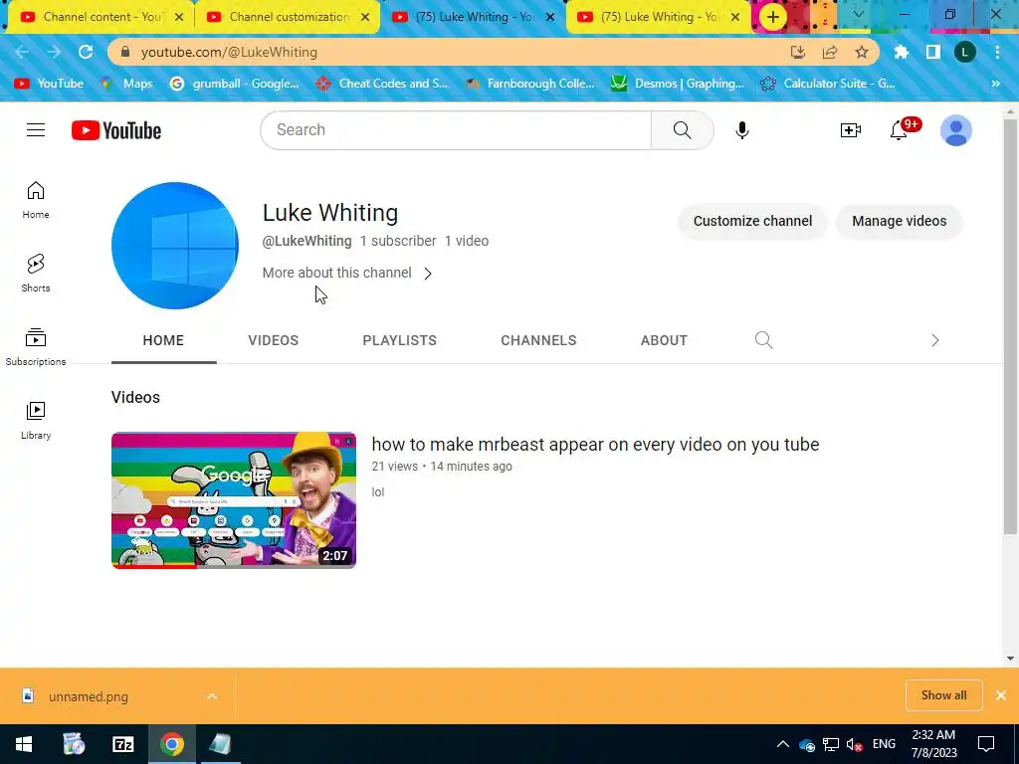The height and width of the screenshot is (764, 1019).
Task: Open the Maps bookmark
Action: [127, 84]
